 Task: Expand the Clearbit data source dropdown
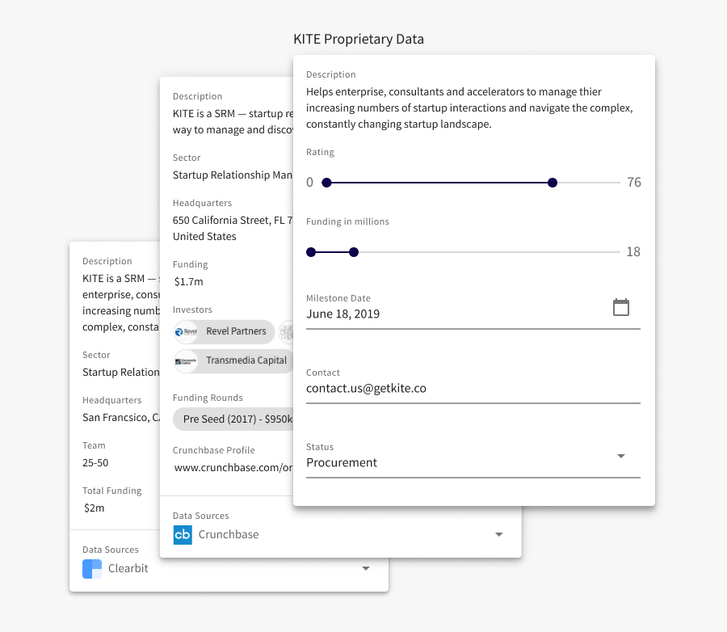click(x=365, y=568)
